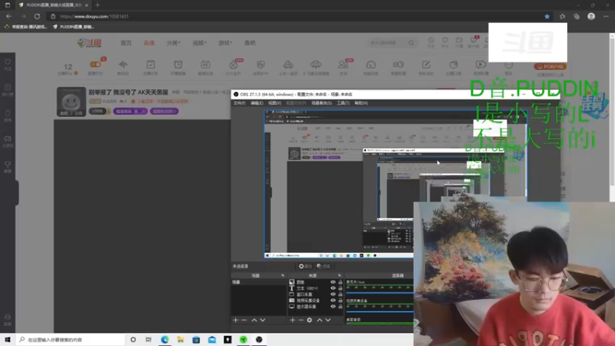Click OBS source filters button
This screenshot has width=615, height=346.
pyautogui.click(x=324, y=266)
